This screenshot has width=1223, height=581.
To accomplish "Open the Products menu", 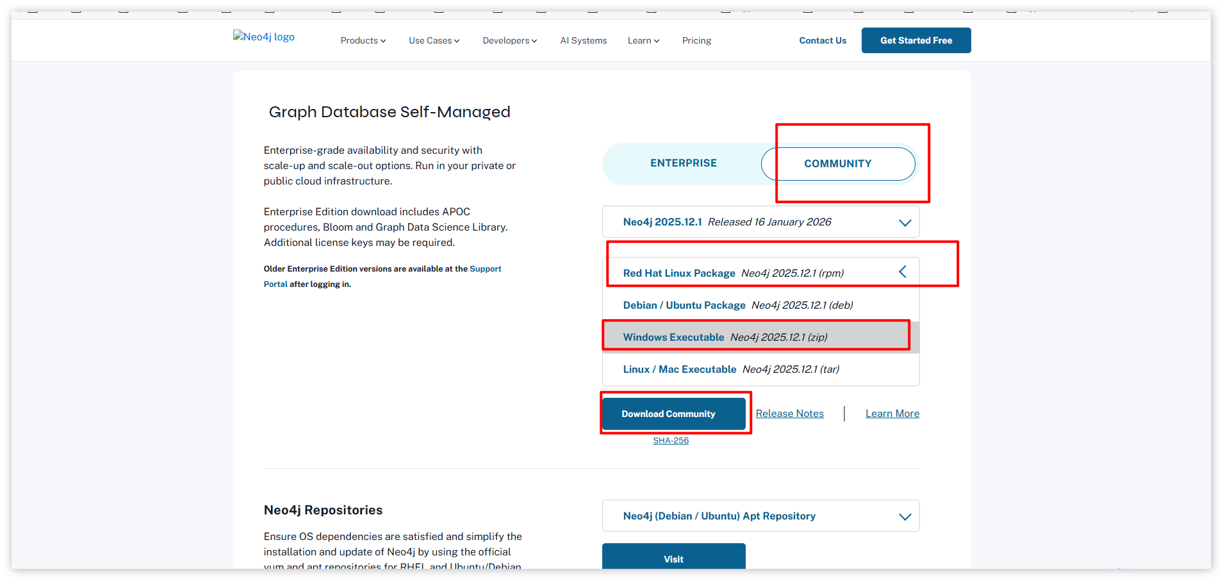I will click(x=363, y=40).
